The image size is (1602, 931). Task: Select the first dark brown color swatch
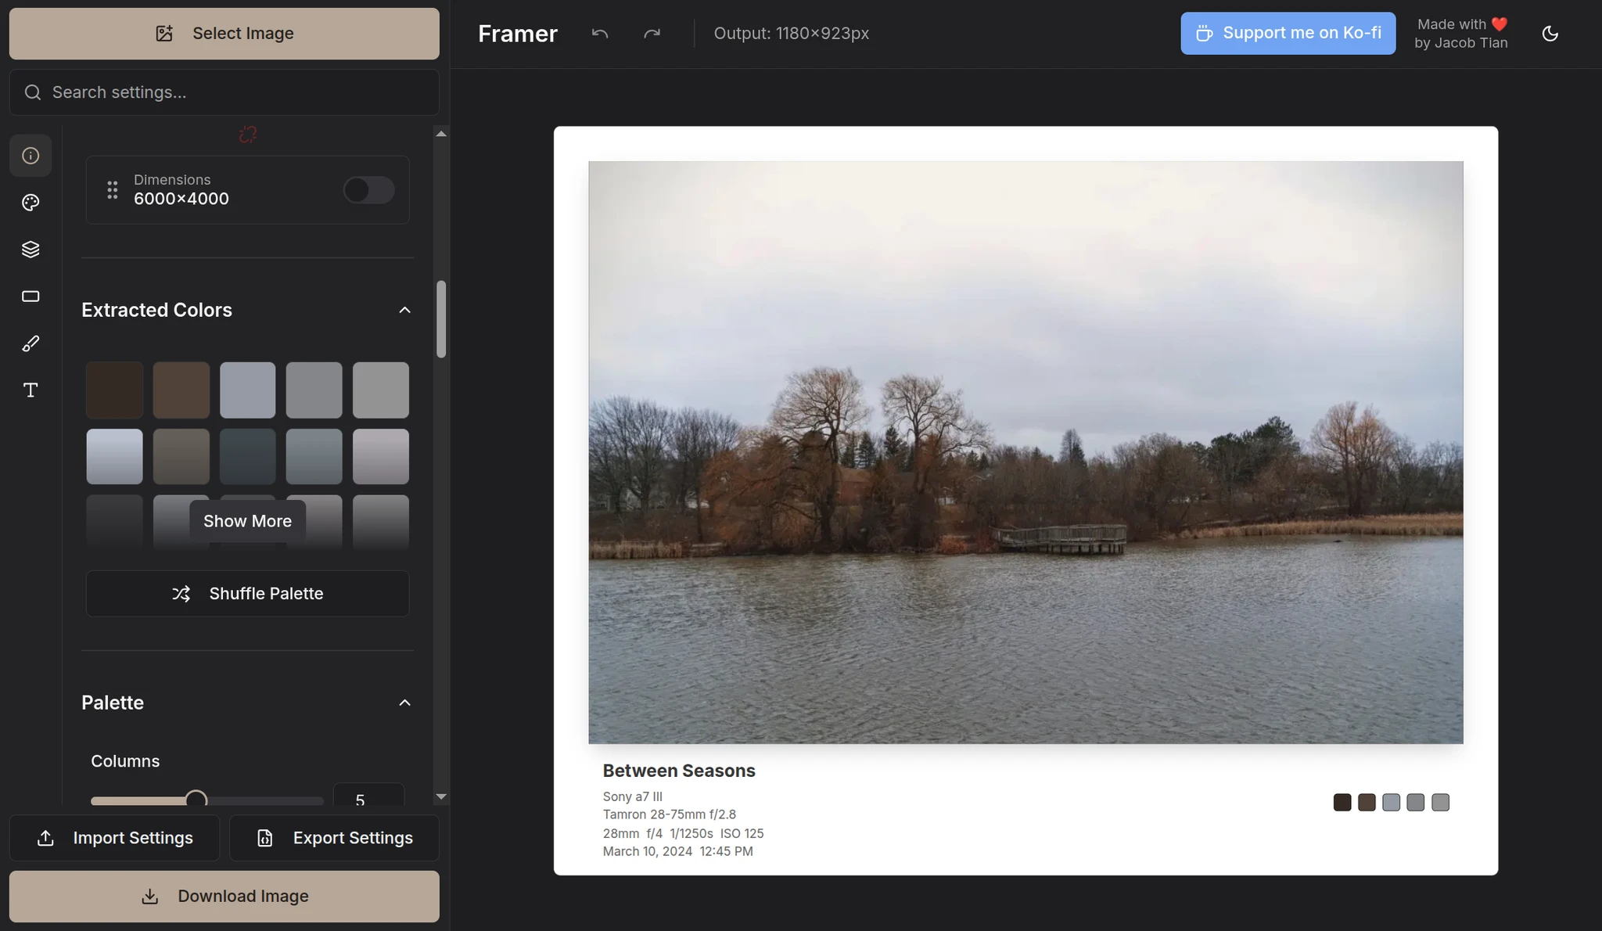[114, 390]
